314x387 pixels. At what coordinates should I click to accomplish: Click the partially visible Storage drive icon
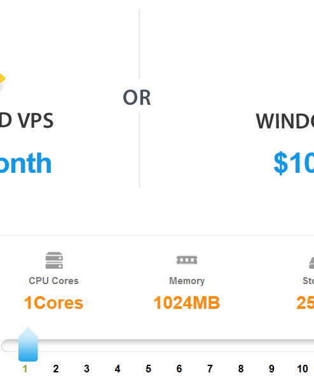click(311, 262)
